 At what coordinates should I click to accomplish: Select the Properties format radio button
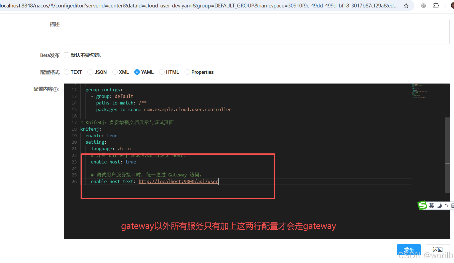(187, 72)
